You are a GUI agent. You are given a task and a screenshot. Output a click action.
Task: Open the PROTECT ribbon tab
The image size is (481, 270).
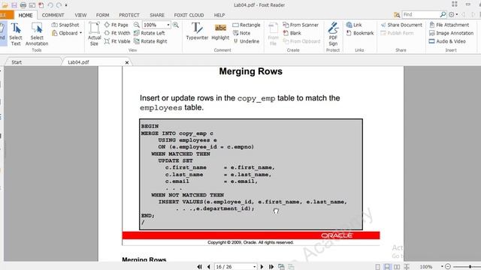129,15
